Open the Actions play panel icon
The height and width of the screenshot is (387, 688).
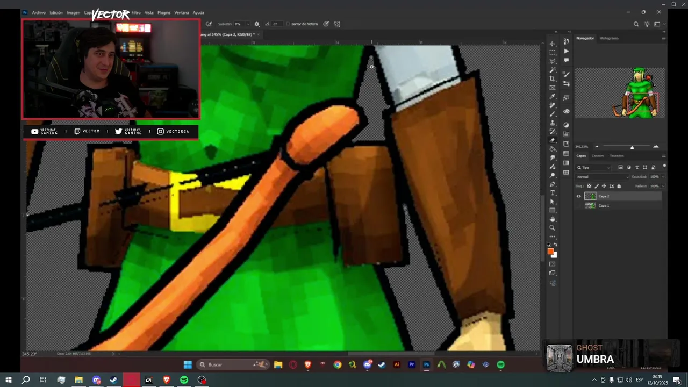(x=566, y=51)
